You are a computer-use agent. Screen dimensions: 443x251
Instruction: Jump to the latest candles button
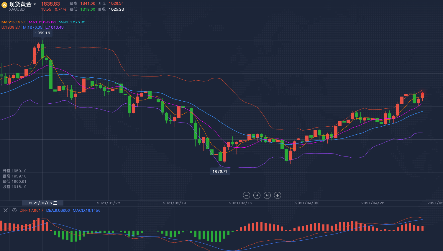[x=267, y=195]
